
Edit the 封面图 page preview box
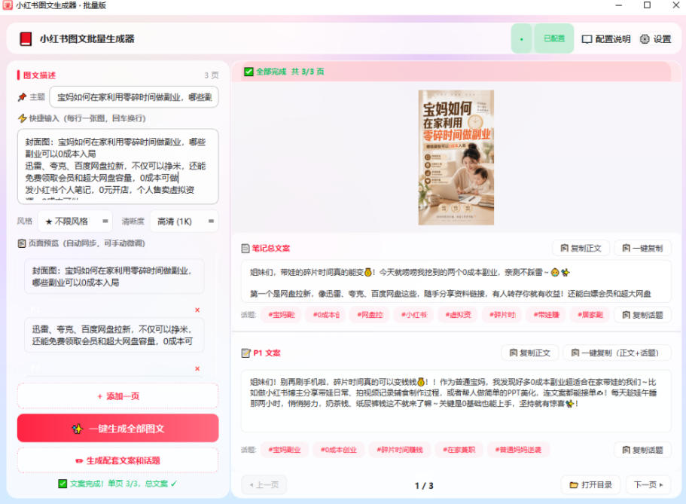(x=114, y=276)
